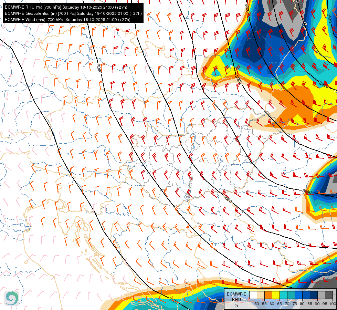The height and width of the screenshot is (310, 337).
Task: Click the beige 50-55 legend swatch
Action: point(261,295)
